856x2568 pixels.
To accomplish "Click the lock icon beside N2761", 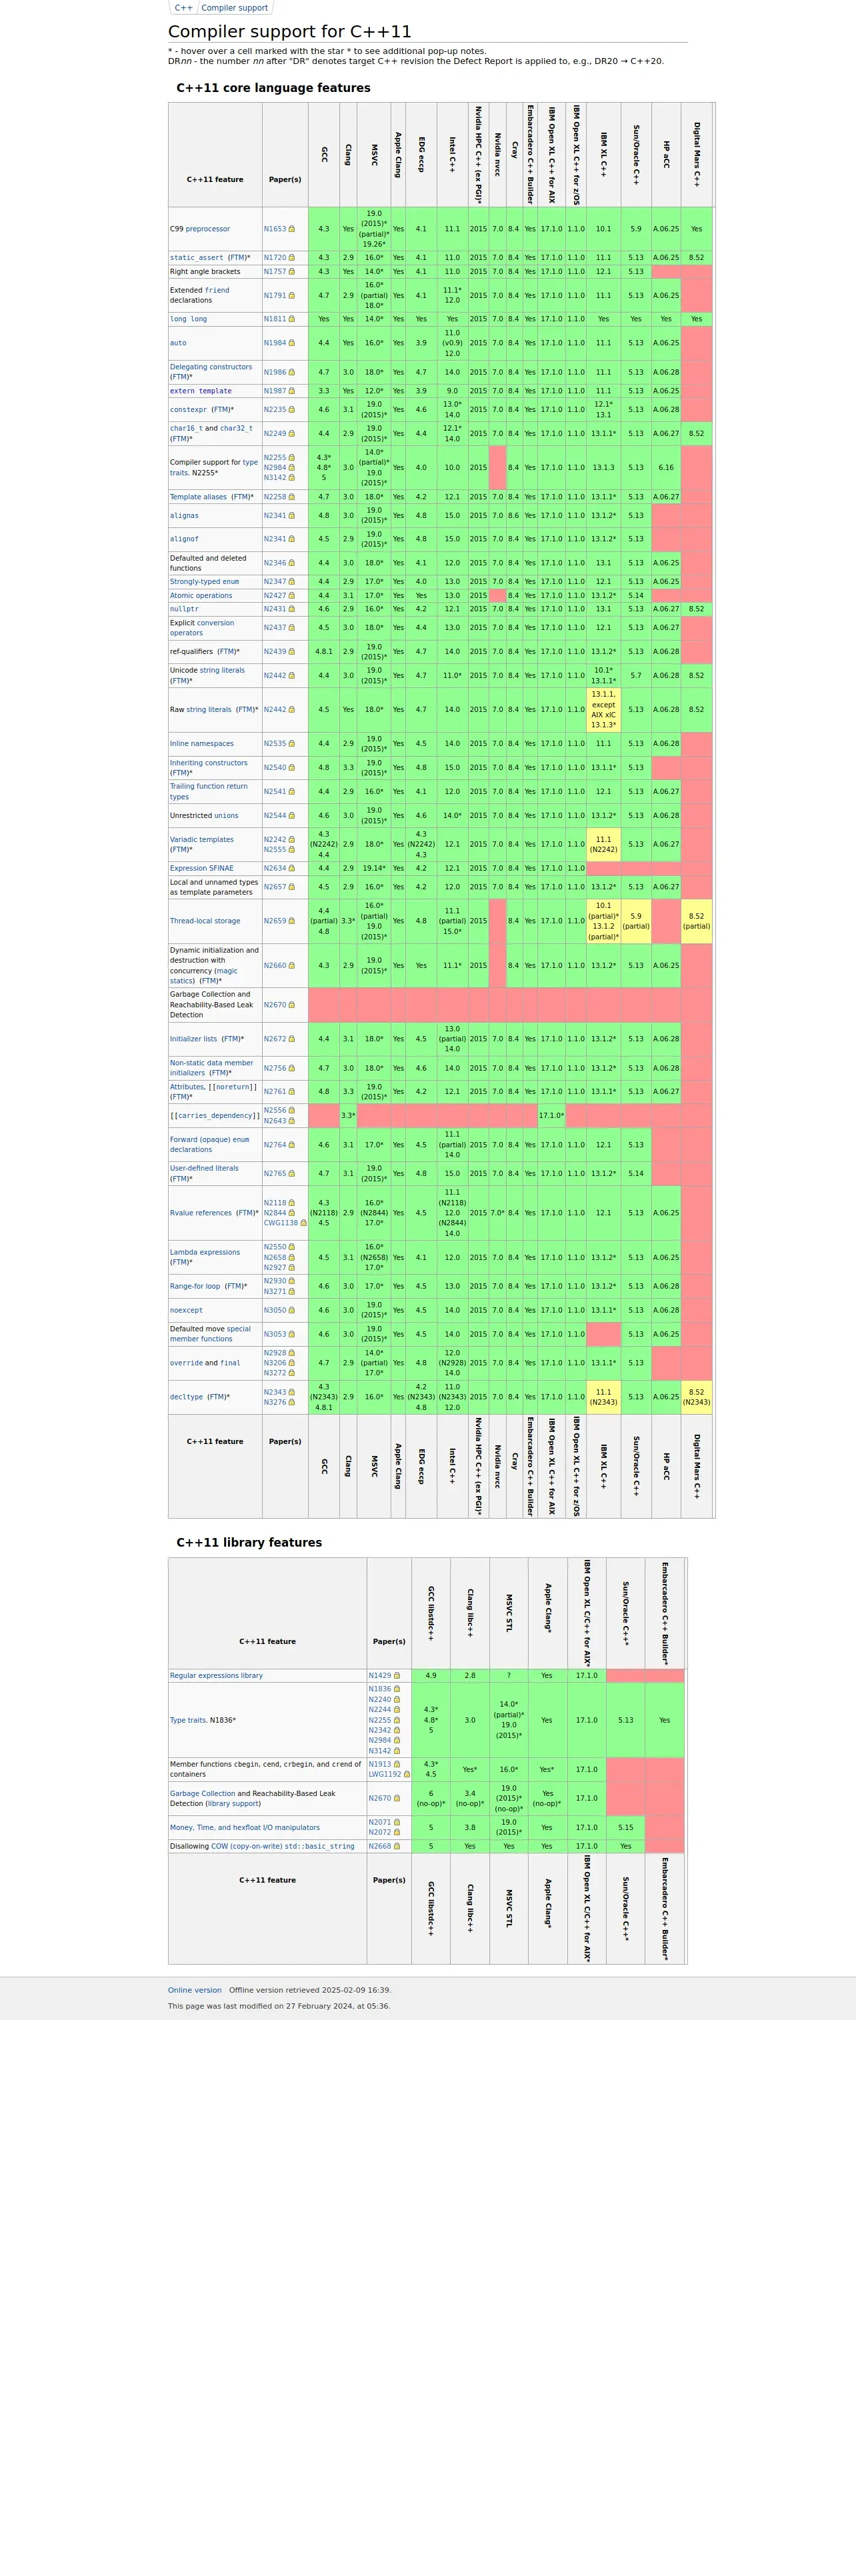I will tap(292, 1091).
